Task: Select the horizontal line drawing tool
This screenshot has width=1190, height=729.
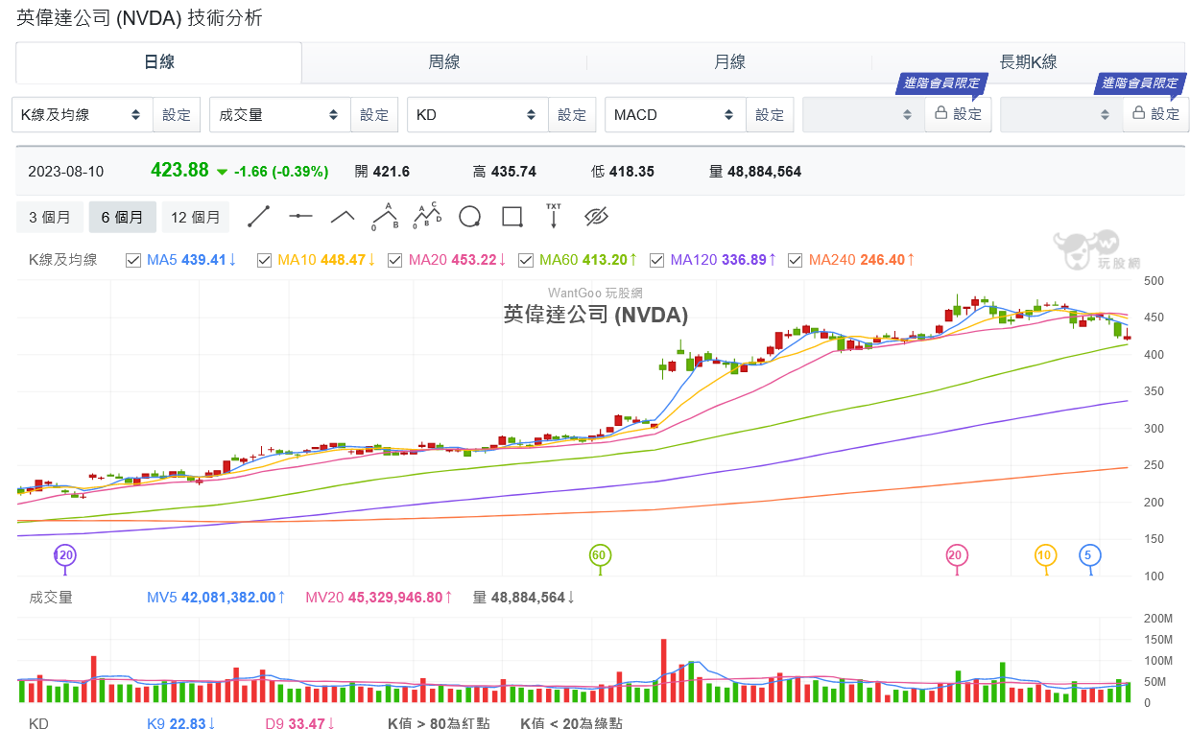Action: click(301, 217)
